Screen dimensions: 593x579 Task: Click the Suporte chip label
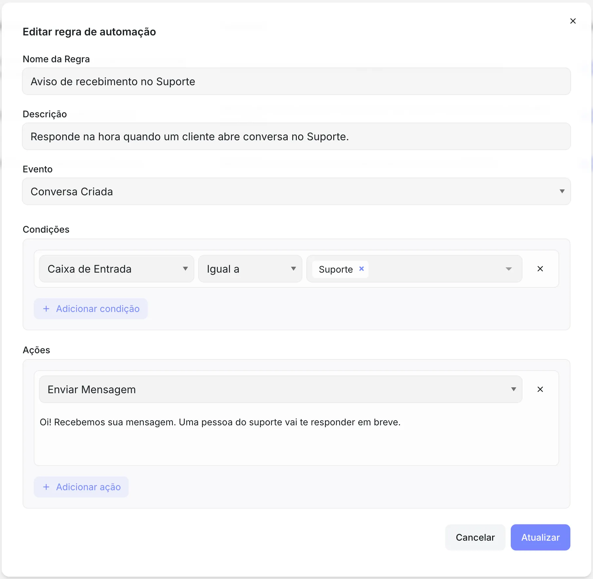[336, 269]
